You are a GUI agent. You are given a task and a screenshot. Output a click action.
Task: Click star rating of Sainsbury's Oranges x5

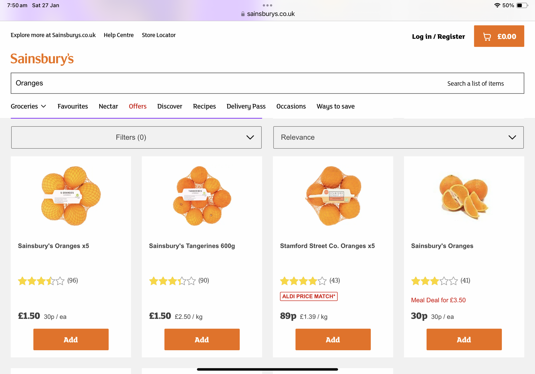41,281
